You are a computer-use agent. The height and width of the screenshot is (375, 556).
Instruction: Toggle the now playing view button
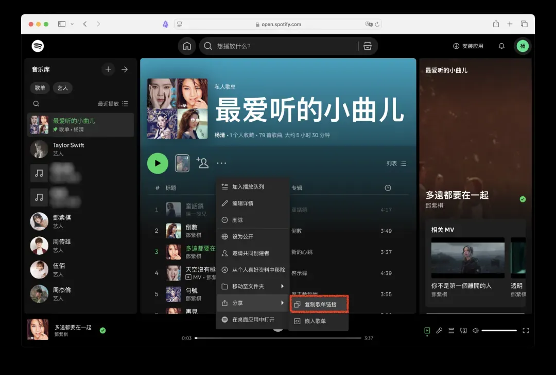427,330
